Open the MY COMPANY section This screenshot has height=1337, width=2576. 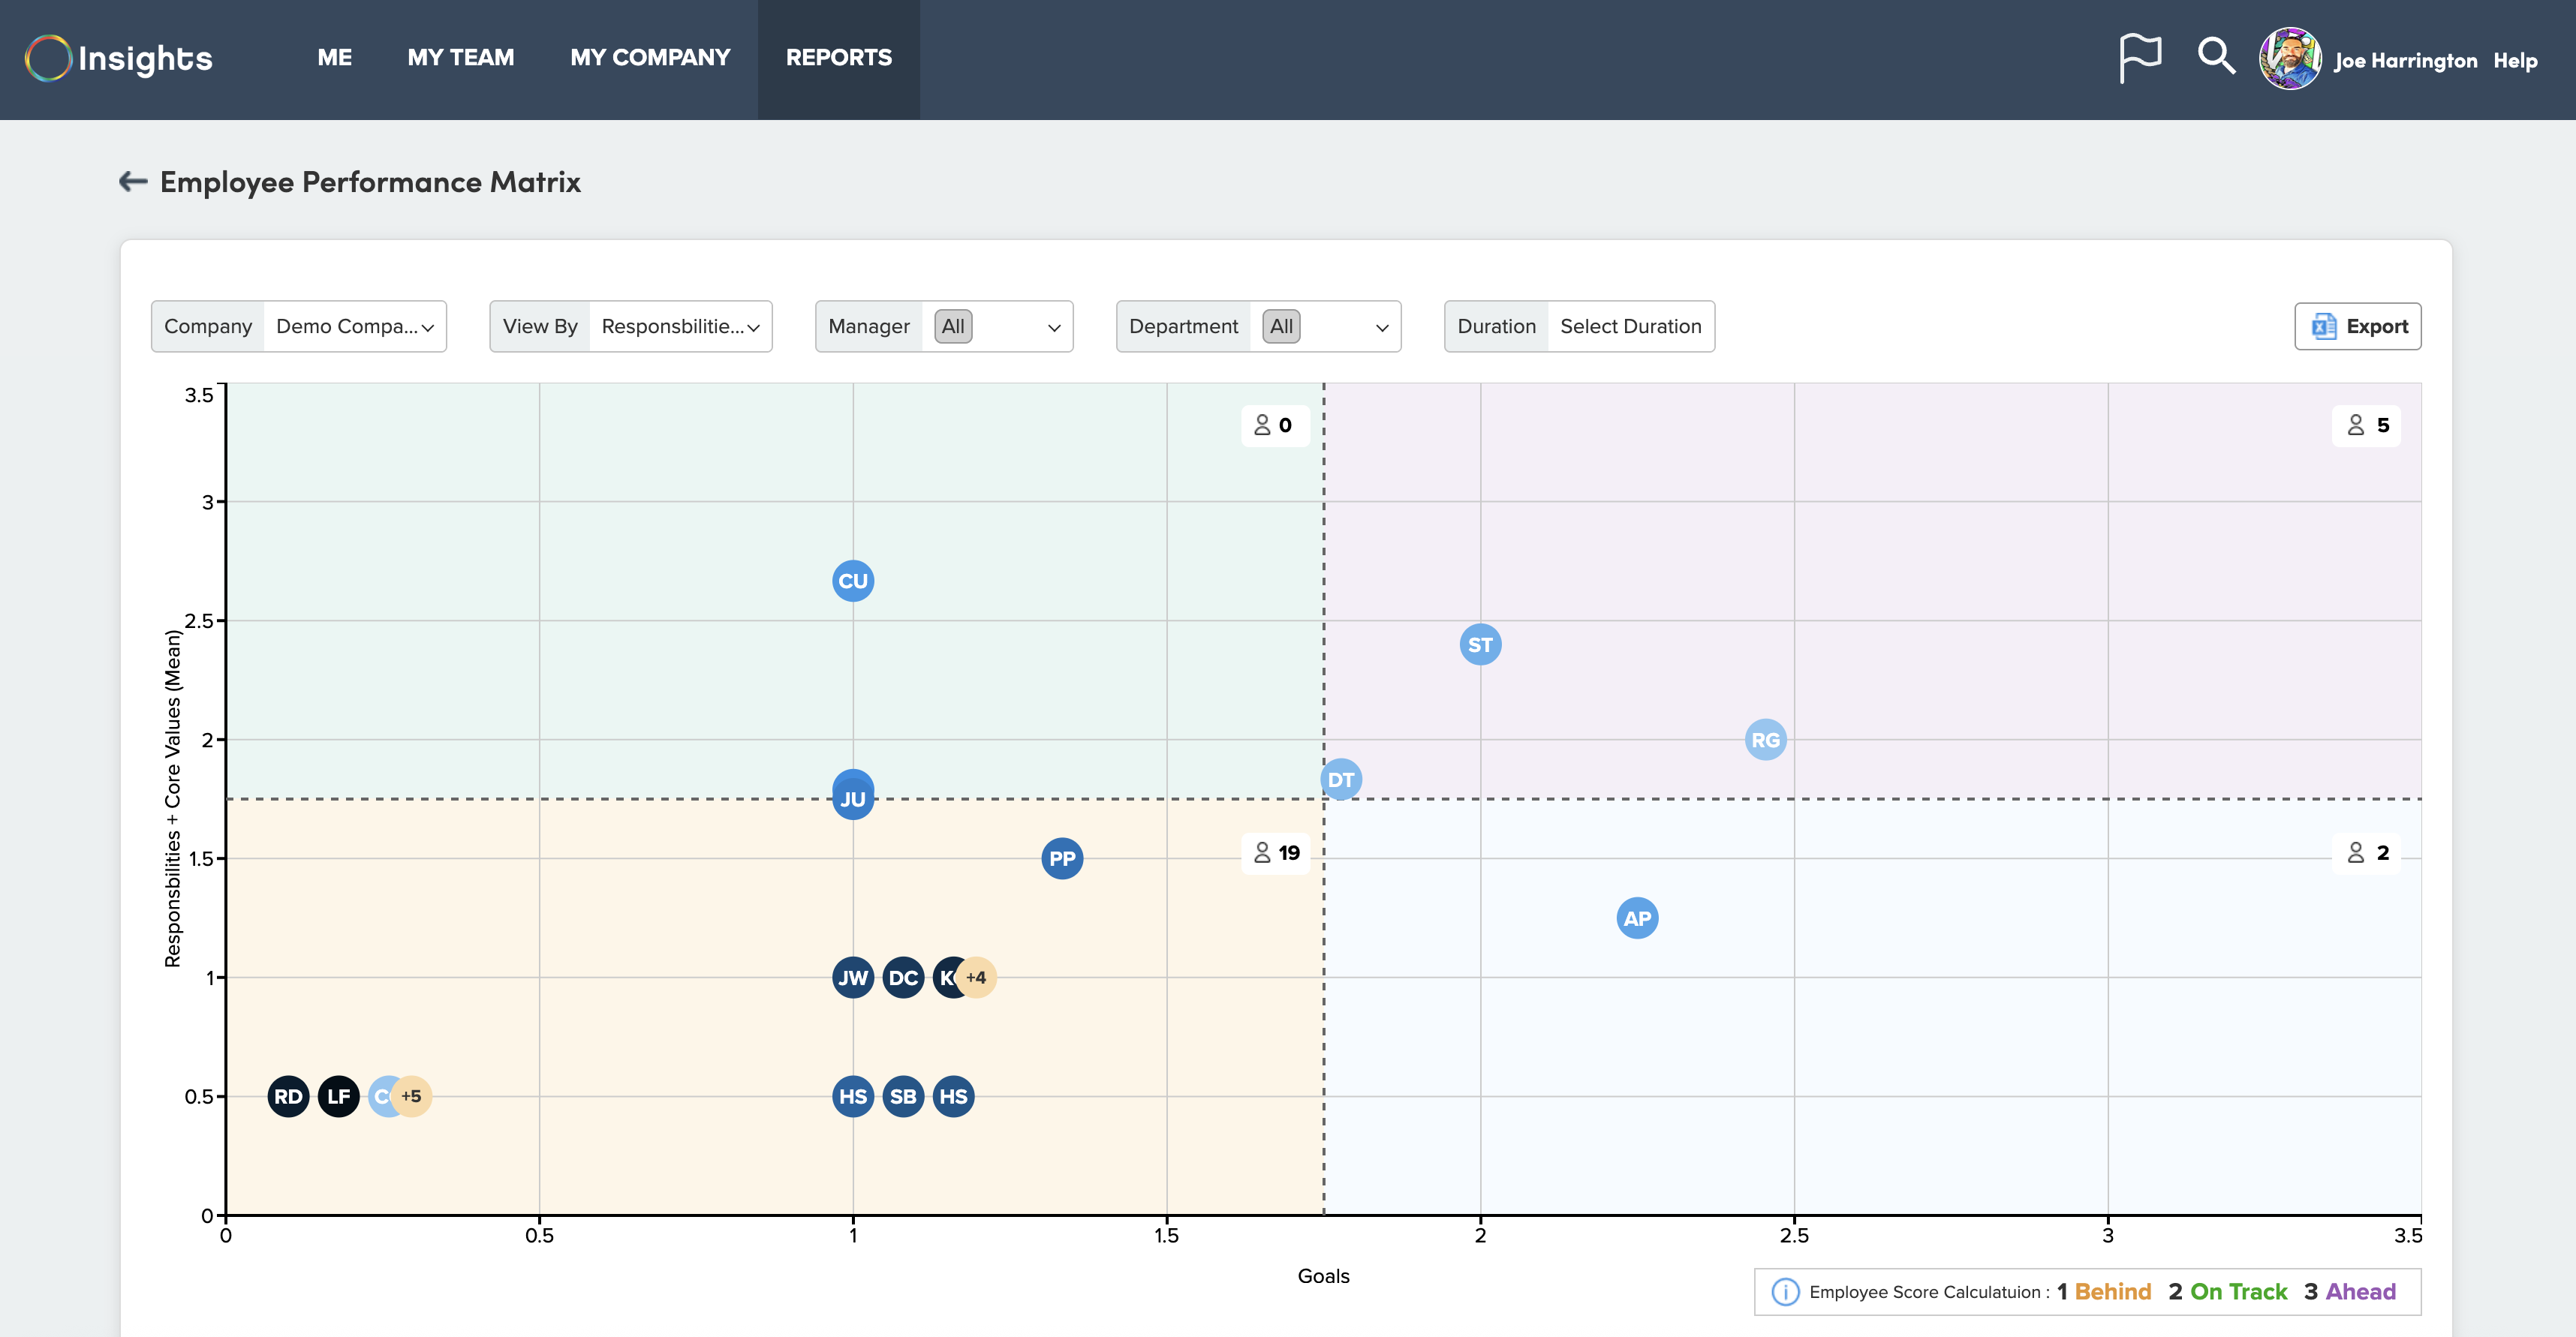(649, 57)
